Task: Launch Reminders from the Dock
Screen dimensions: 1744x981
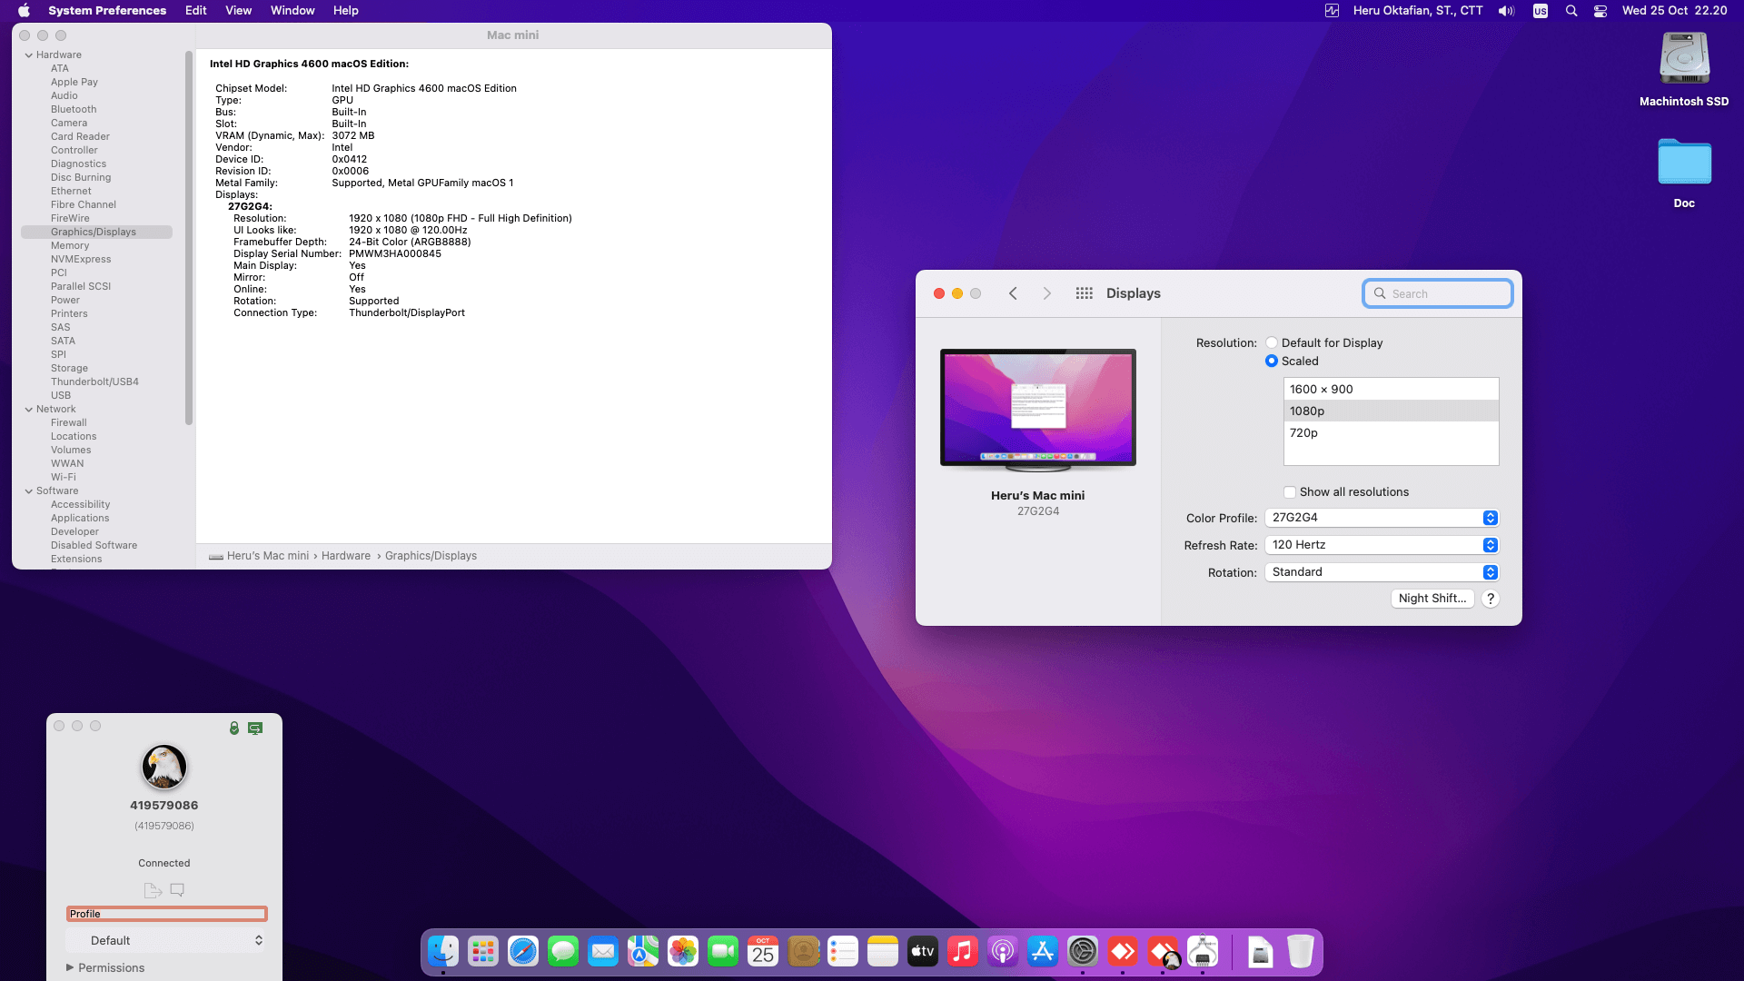Action: point(843,951)
